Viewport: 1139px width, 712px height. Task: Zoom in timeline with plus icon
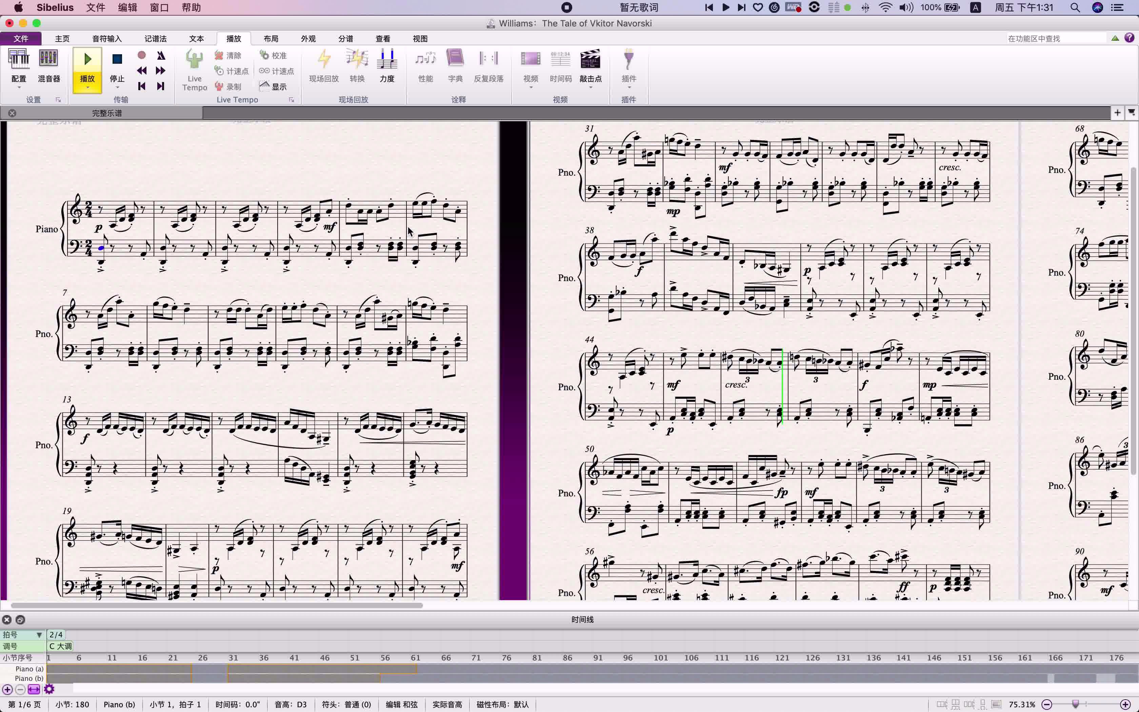(7, 689)
